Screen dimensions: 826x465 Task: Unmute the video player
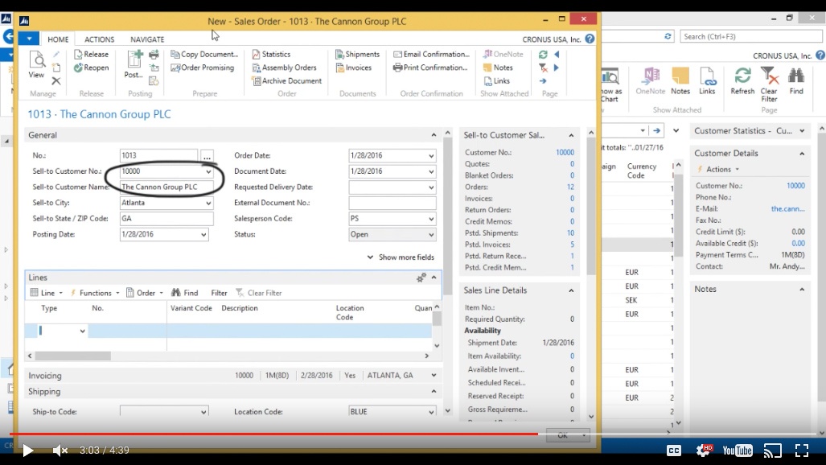pos(60,451)
